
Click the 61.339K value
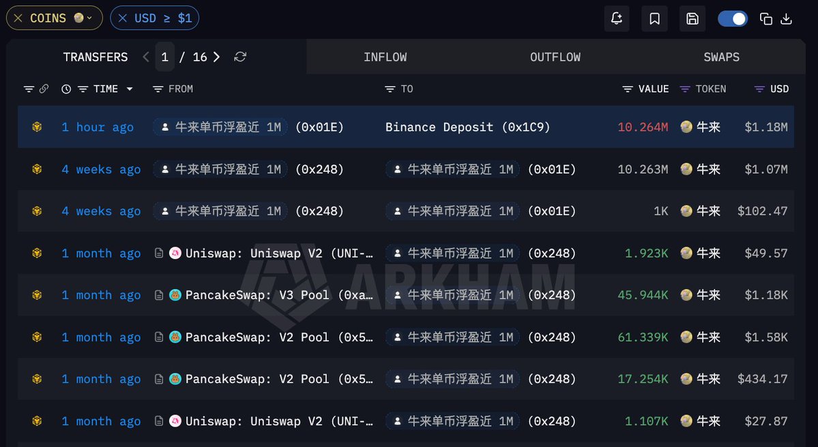click(x=643, y=337)
